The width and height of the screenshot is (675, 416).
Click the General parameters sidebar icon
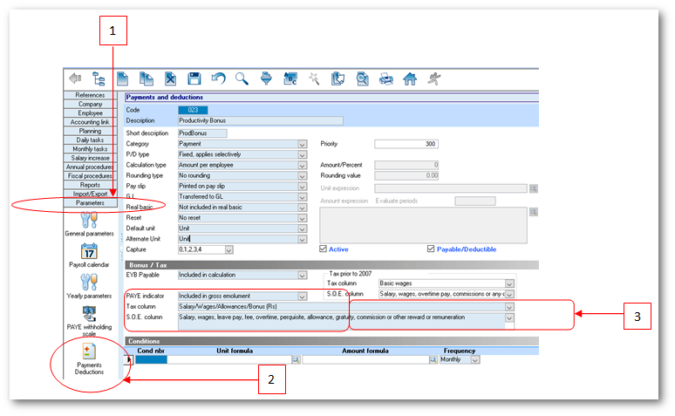pos(90,218)
